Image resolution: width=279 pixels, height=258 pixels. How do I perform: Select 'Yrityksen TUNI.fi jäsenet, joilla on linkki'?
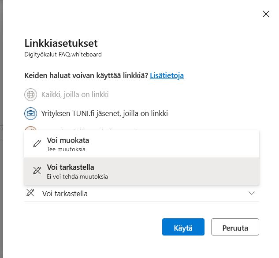[x=104, y=113]
